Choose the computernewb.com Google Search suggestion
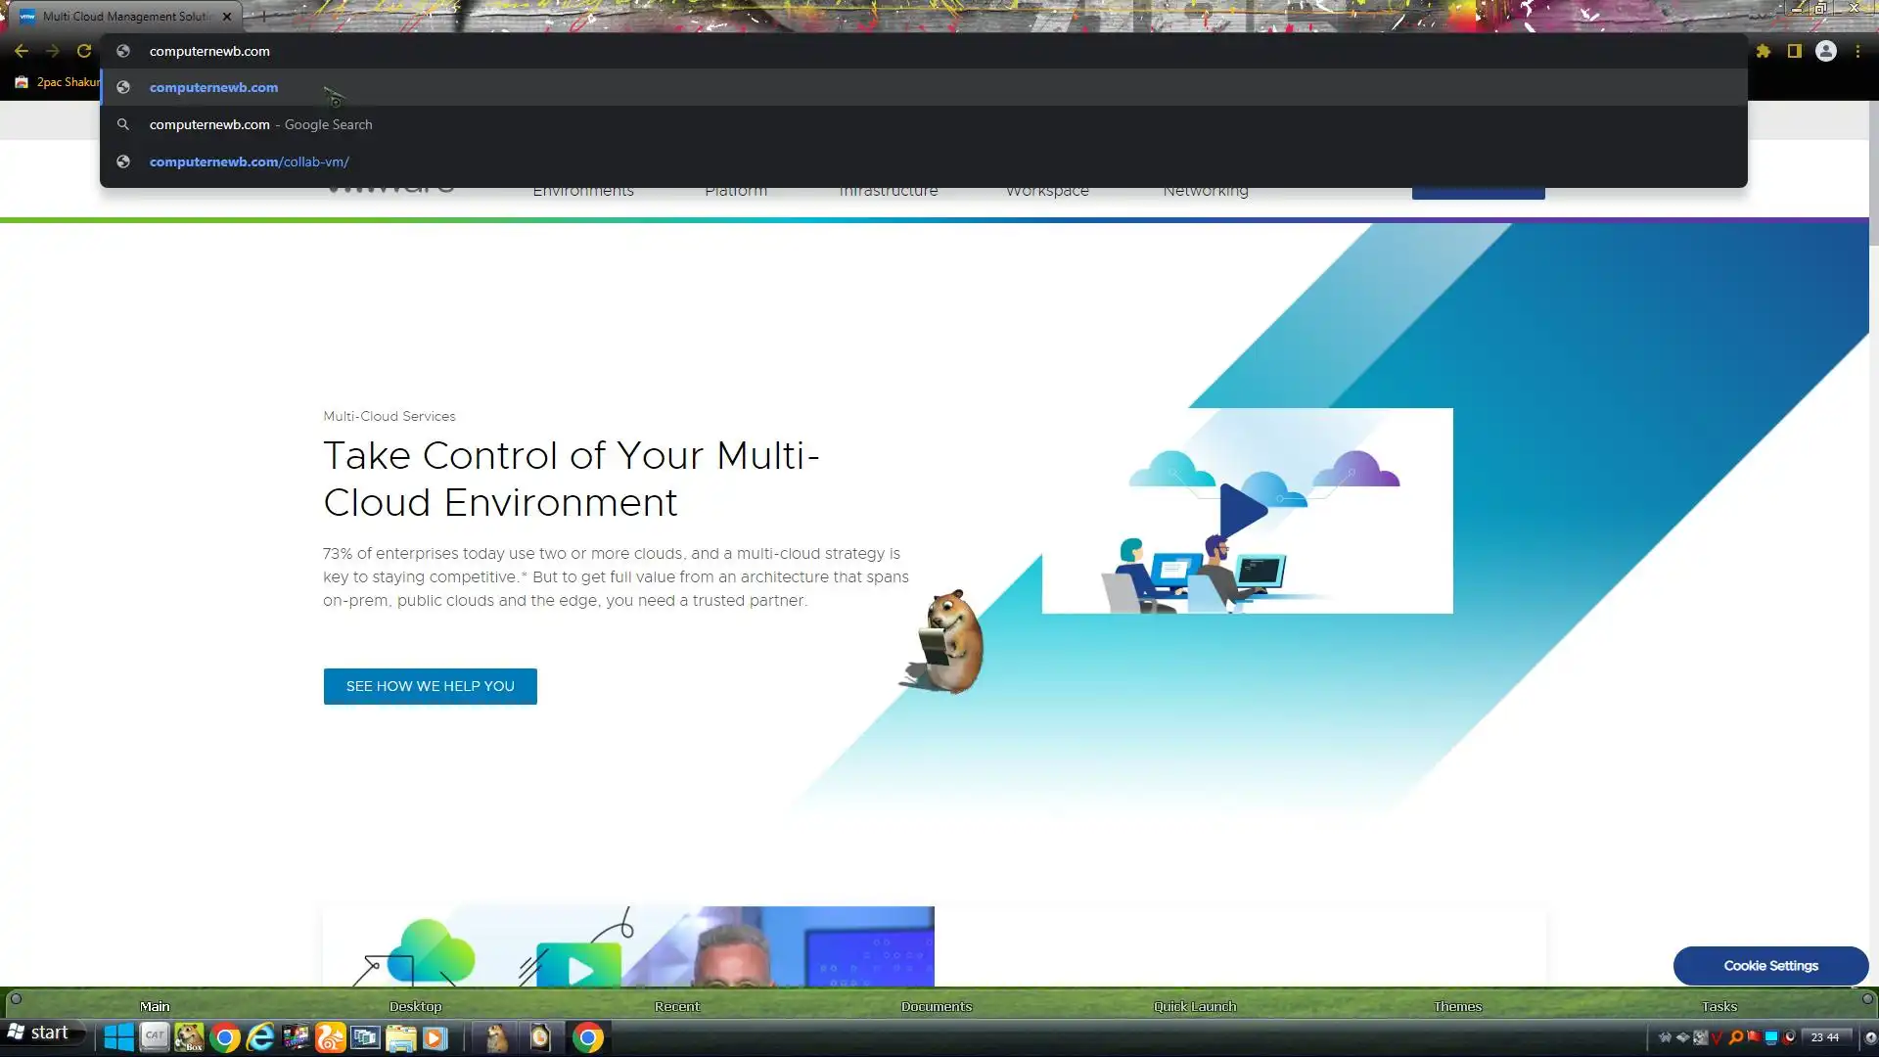1879x1057 pixels. coord(260,124)
